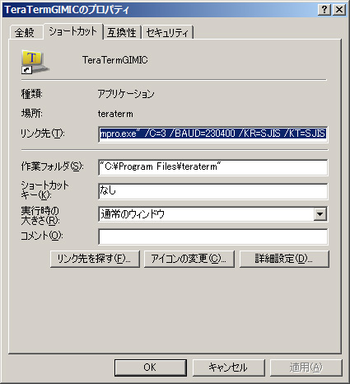This screenshot has width=350, height=384.
Task: Focus the リンク先 target field
Action: 212,133
